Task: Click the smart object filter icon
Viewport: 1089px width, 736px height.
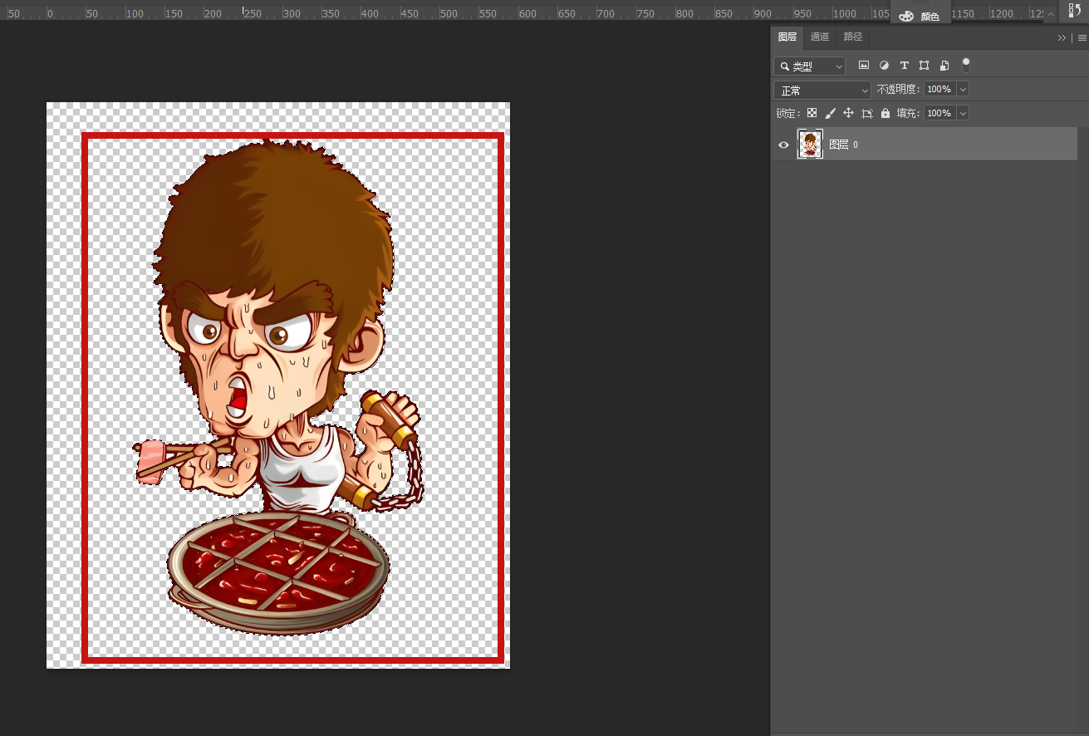Action: (944, 66)
